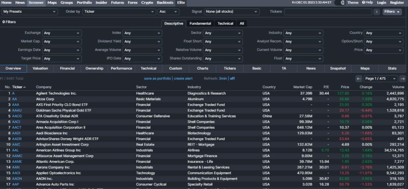
Task: Open the Home menu item
Action: (x=6, y=3)
